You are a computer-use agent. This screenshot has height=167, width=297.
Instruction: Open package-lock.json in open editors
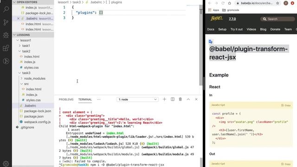(33, 13)
